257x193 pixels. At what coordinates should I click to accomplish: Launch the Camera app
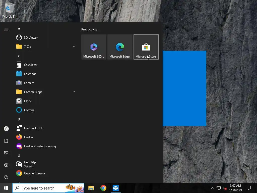point(46,83)
